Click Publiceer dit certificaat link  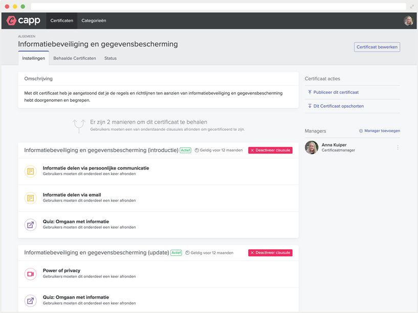(336, 92)
